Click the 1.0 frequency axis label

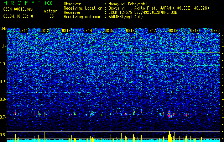click(x=3, y=64)
